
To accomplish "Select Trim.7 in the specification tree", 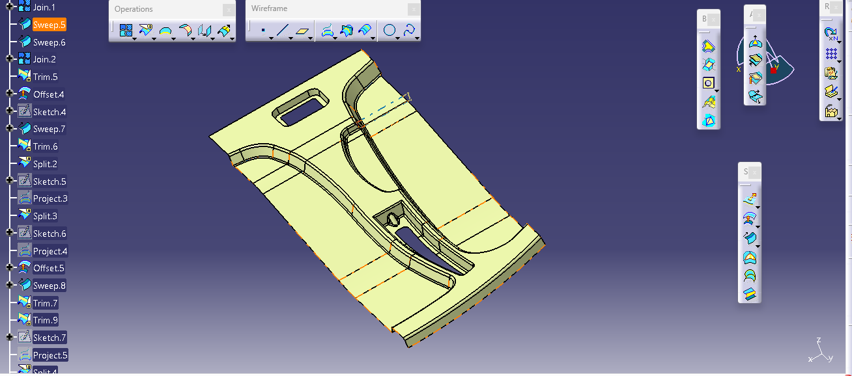I will 46,303.
